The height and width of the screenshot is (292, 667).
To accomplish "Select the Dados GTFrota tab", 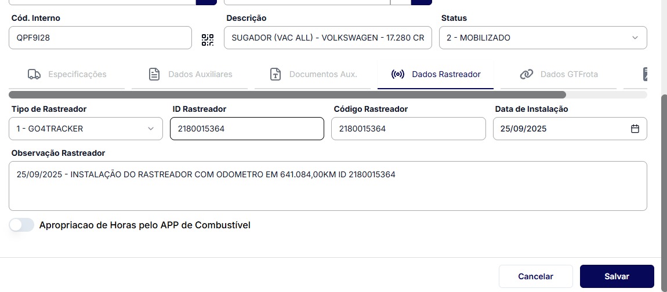I will 569,74.
